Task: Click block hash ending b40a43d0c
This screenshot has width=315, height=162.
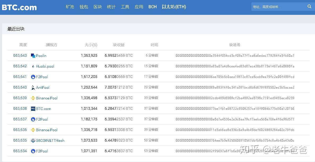Action: pyautogui.click(x=235, y=141)
